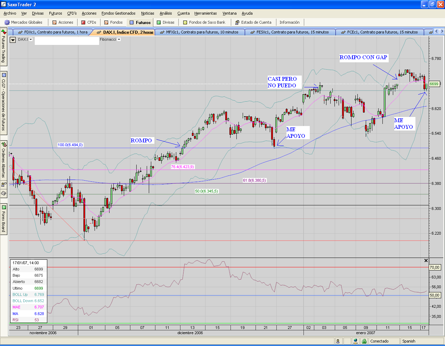
Task: Click the Ordenes Abiertas side panel icon
Action: [x=3, y=144]
